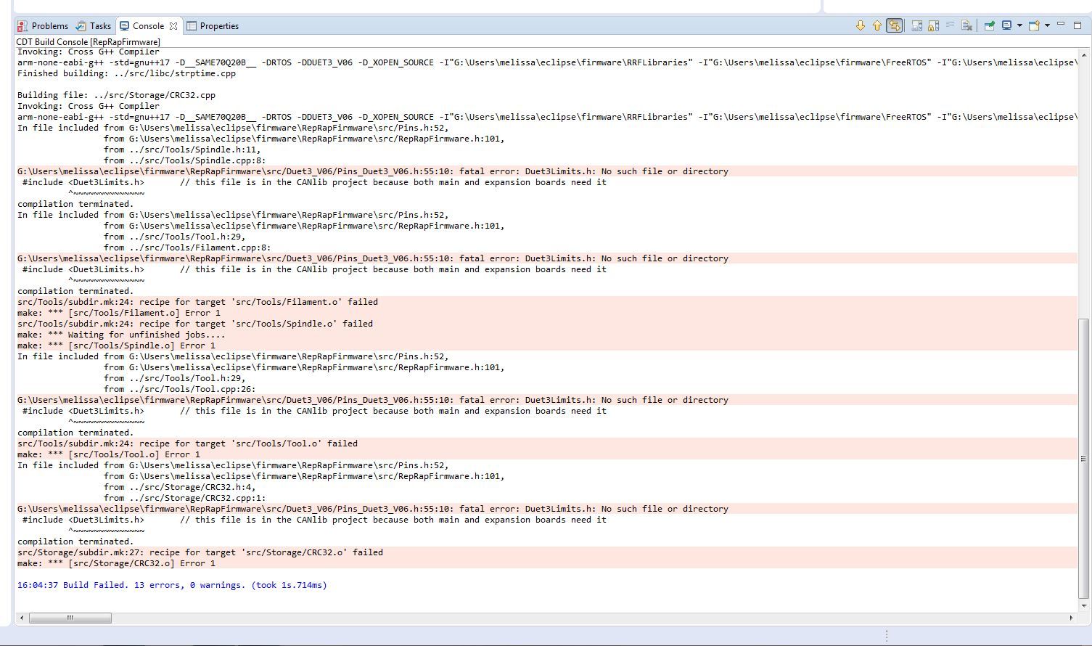
Task: Toggle wrap lines button in console toolbar
Action: click(x=895, y=25)
